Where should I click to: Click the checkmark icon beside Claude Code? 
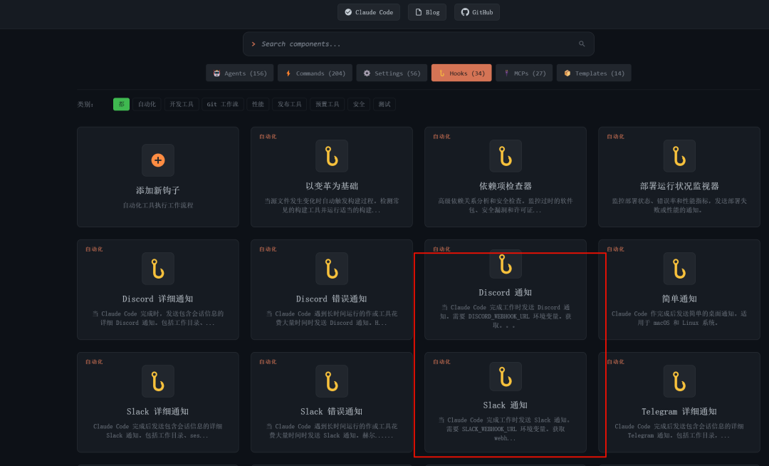coord(348,12)
